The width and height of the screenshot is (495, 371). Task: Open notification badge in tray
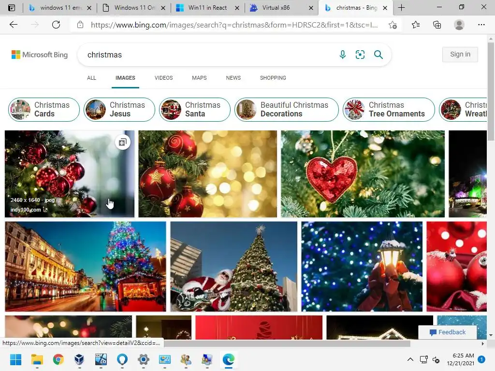481,359
